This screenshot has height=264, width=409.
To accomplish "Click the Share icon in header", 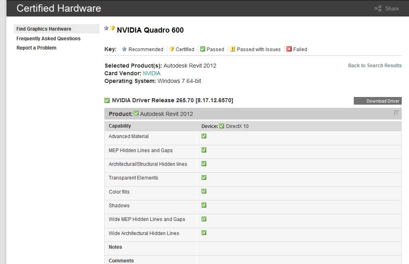I will pyautogui.click(x=378, y=8).
